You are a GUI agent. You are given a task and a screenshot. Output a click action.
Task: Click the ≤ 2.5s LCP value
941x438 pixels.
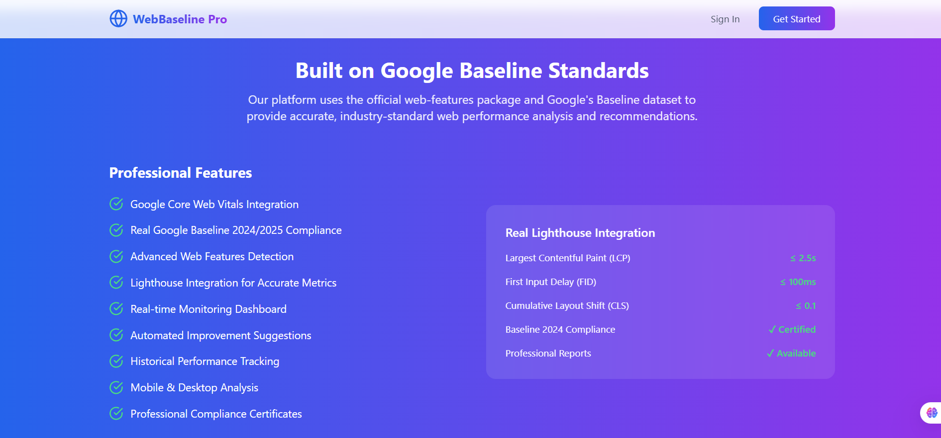pos(803,258)
